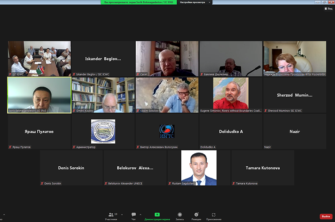Open the Participants (Участники) panel
This screenshot has height=222, width=335.
111,216
